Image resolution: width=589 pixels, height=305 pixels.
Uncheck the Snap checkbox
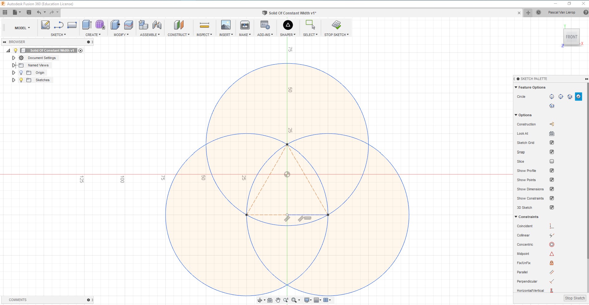tap(552, 152)
